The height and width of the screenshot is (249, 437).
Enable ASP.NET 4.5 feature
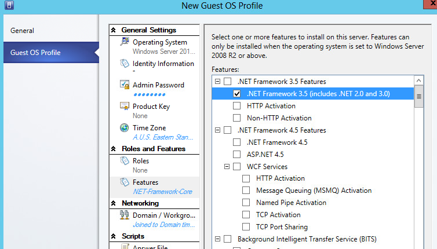[x=236, y=154]
